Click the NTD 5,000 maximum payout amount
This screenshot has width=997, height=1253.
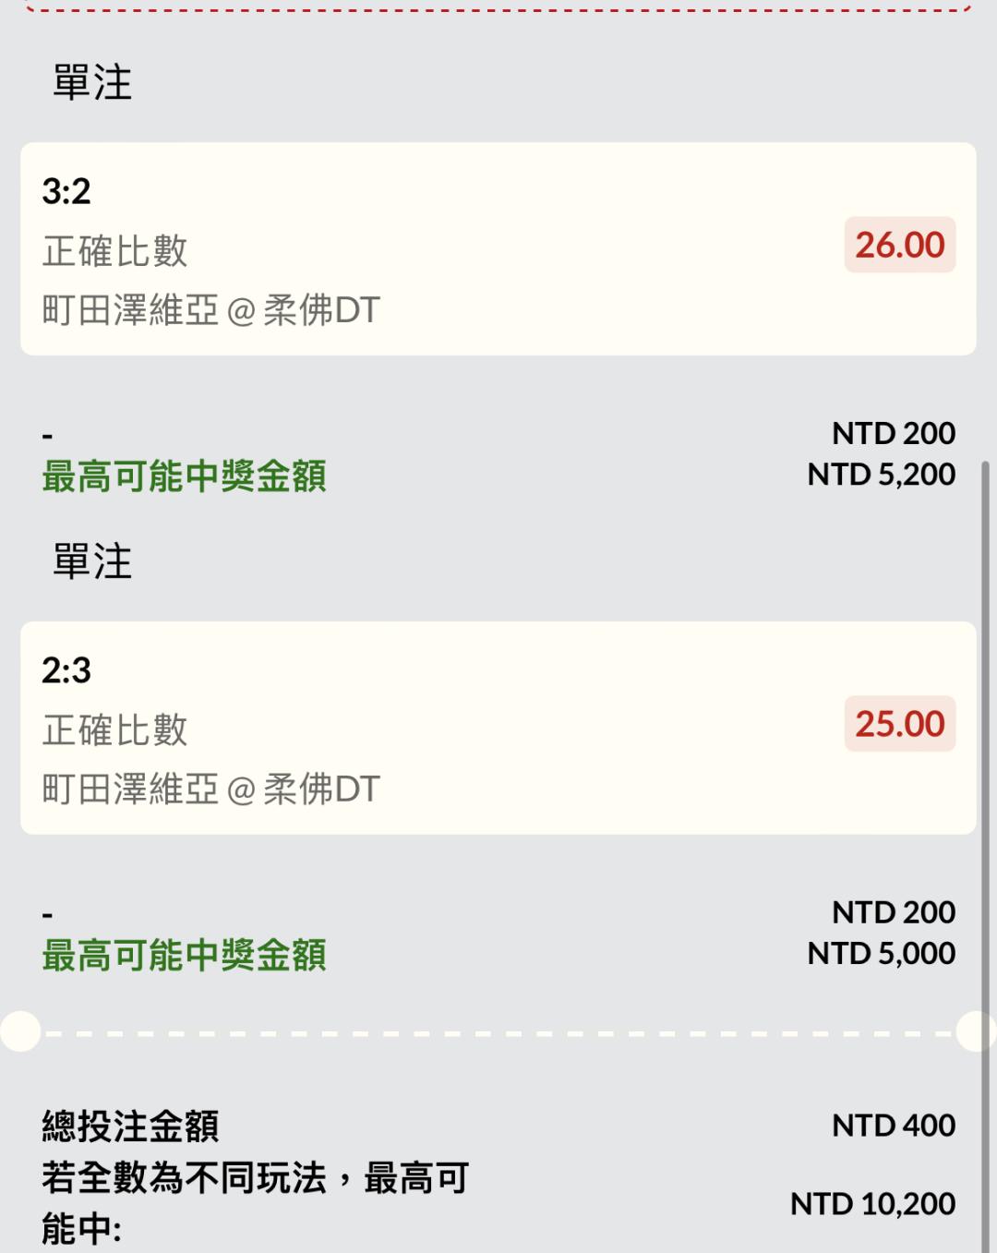(x=881, y=954)
